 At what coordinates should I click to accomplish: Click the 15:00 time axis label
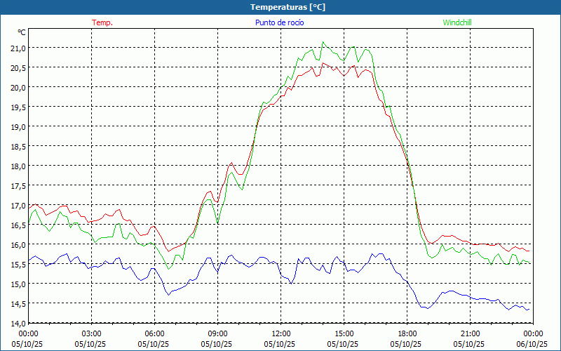point(344,333)
